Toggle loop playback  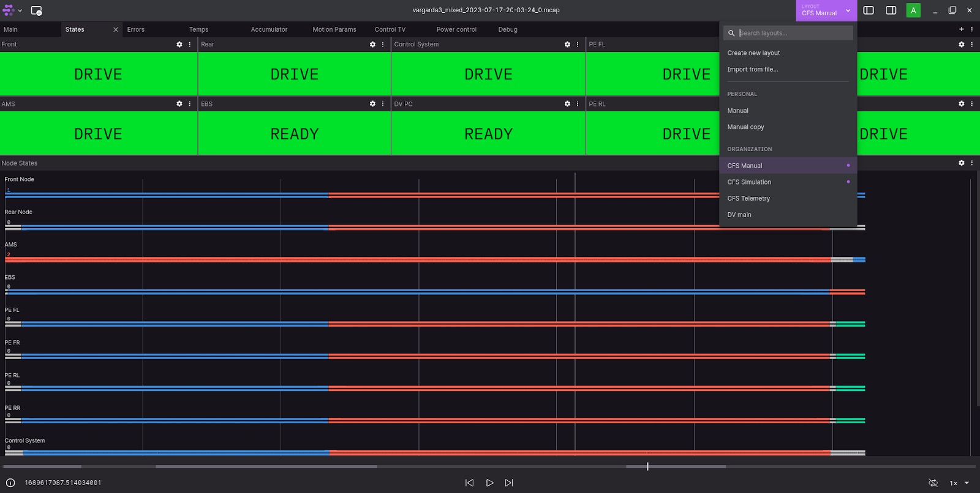tap(933, 483)
